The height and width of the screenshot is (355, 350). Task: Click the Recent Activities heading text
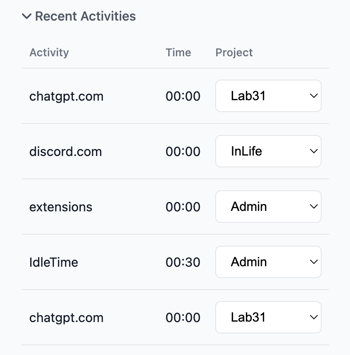pos(85,16)
